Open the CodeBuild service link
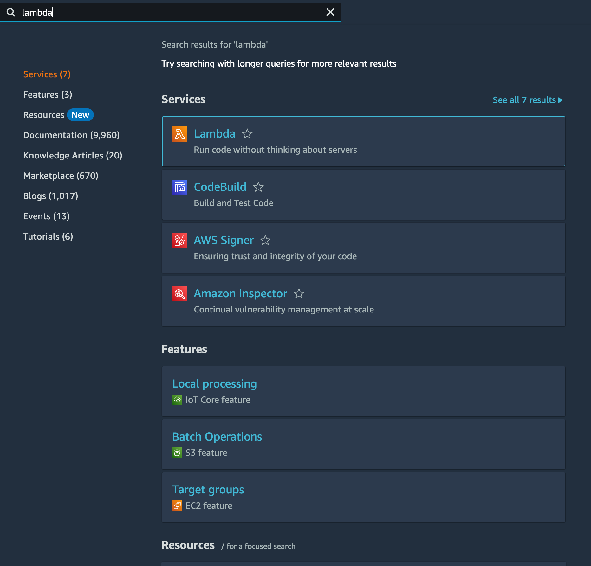This screenshot has height=566, width=591. (x=220, y=187)
